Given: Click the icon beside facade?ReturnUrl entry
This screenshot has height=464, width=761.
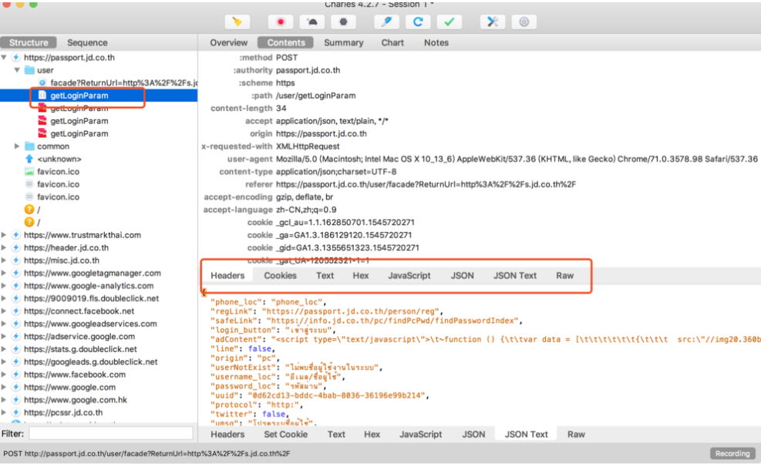Looking at the screenshot, I should 42,82.
